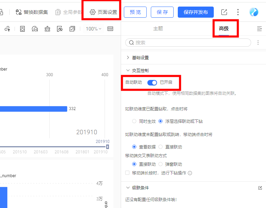Click the 保存并发布 button
This screenshot has height=208, width=266.
[196, 12]
